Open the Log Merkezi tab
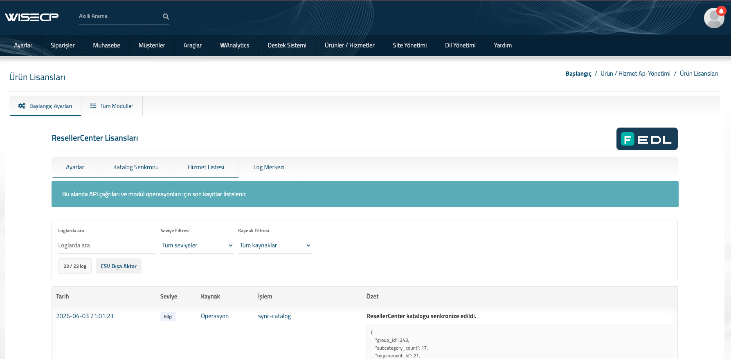 [268, 167]
